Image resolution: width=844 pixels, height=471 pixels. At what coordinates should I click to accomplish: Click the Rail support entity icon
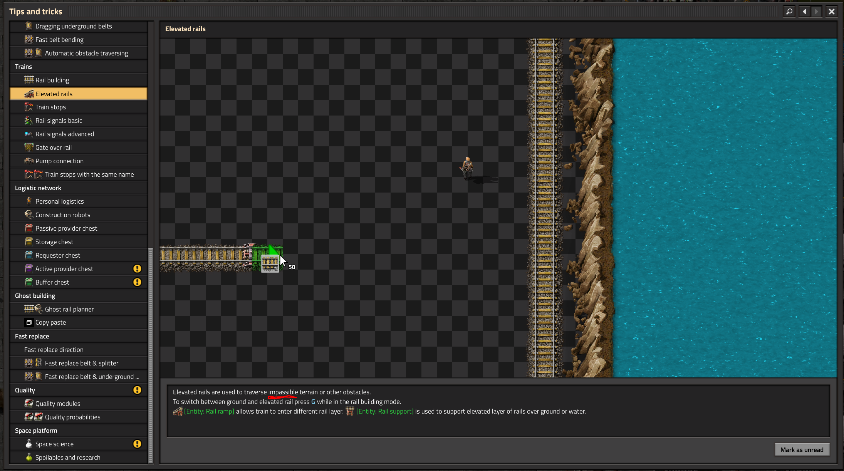[350, 411]
